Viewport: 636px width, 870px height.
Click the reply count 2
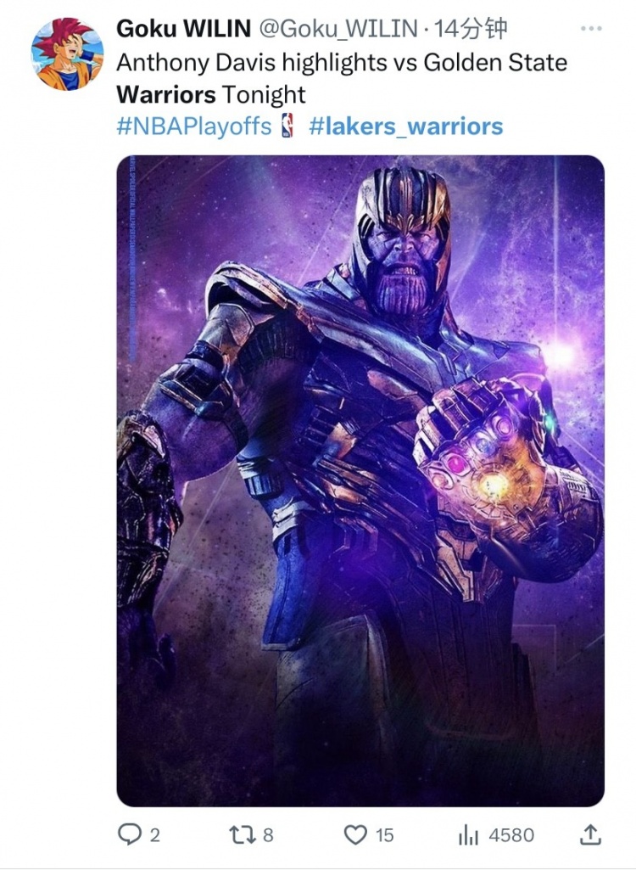154,836
